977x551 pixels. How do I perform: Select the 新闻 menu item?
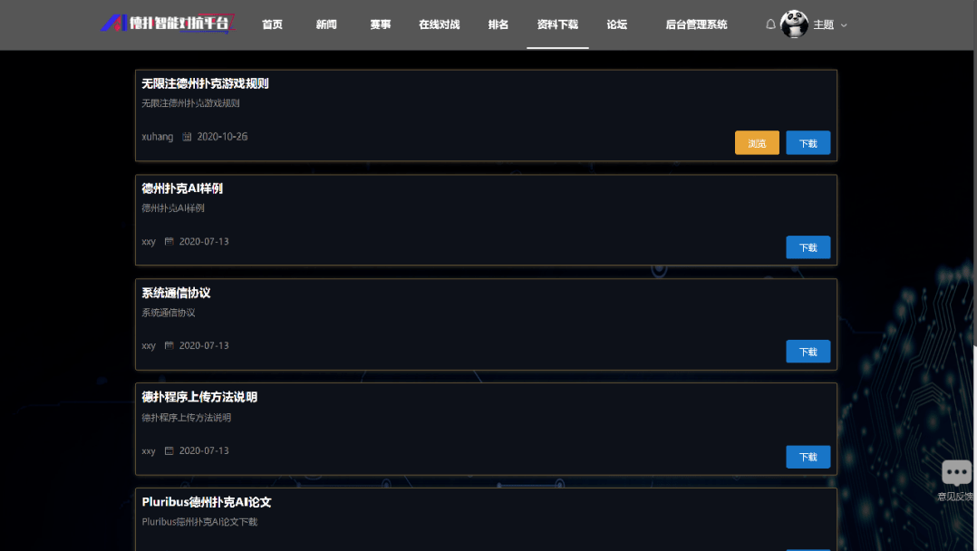[326, 24]
